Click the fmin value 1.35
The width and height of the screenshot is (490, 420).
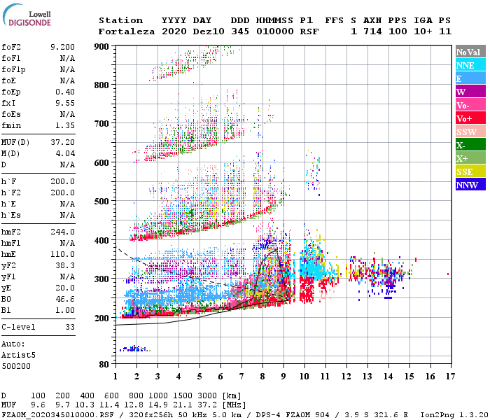(65, 125)
